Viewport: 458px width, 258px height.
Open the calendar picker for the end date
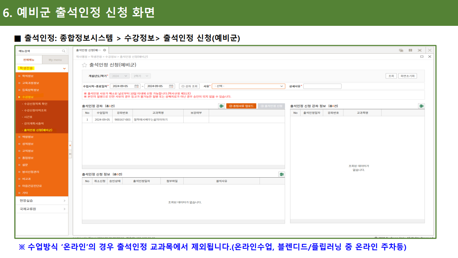171,86
